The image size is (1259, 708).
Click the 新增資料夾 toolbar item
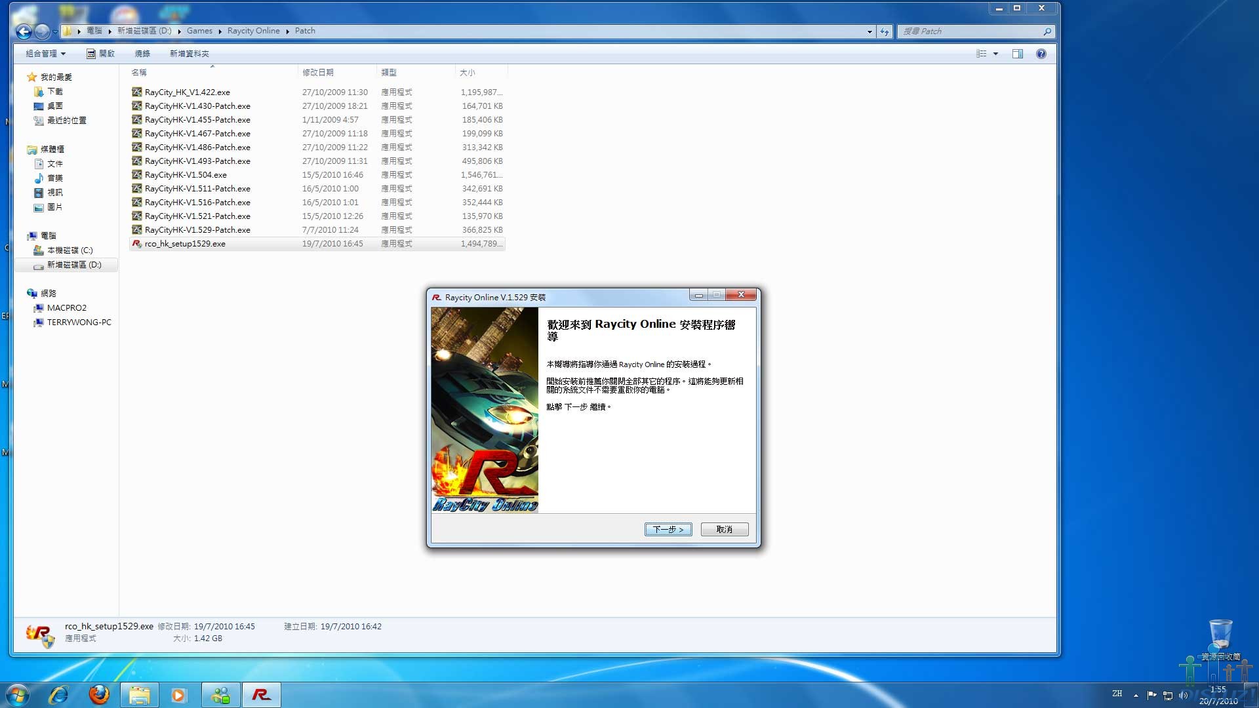click(x=189, y=54)
